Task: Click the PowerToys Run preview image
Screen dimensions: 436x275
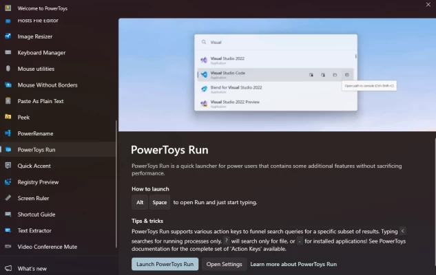Action: tap(277, 74)
